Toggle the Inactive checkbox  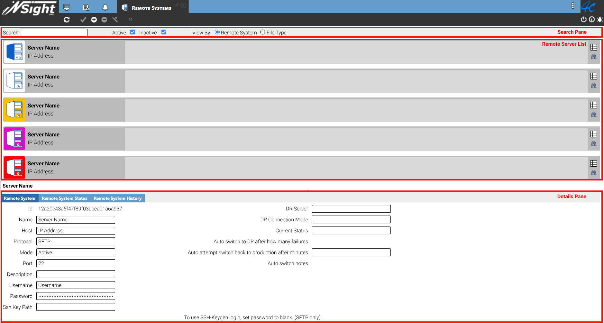pos(164,32)
